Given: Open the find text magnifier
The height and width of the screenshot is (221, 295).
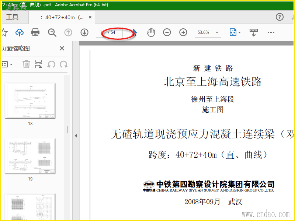Looking at the screenshot, I should [52, 32].
